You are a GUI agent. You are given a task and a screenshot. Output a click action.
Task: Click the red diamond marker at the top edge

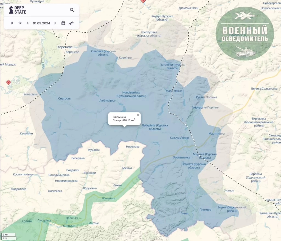pyautogui.click(x=143, y=1)
